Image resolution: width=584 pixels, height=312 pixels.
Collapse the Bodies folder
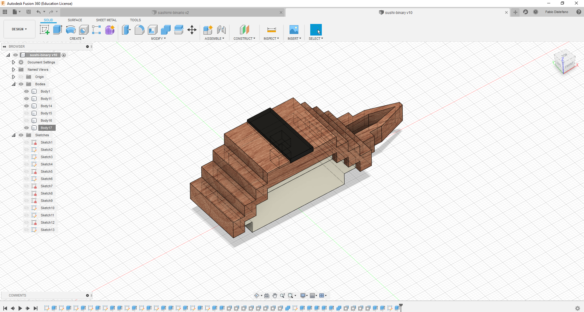(x=13, y=84)
